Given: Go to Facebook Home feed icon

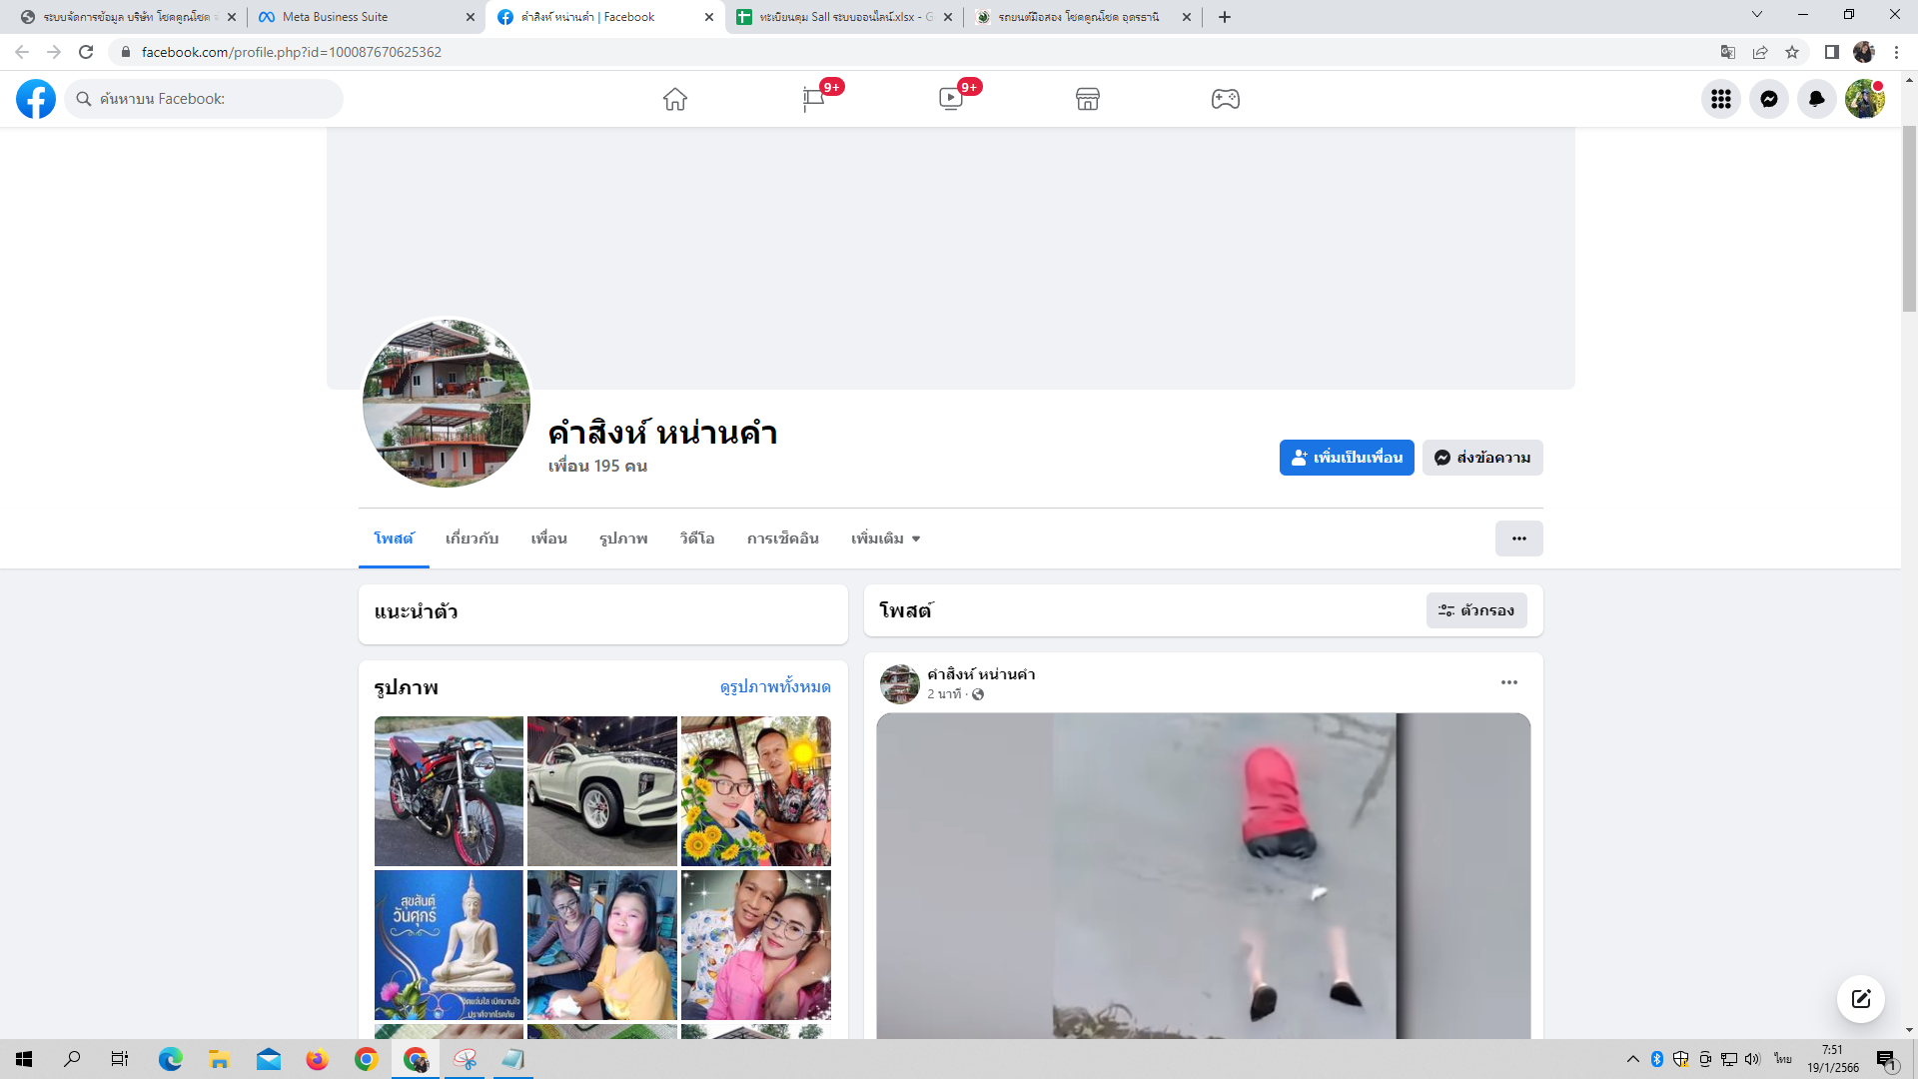Looking at the screenshot, I should tap(675, 99).
